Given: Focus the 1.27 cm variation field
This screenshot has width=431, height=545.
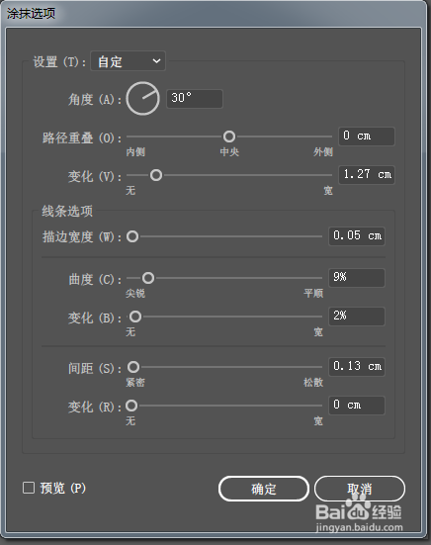Looking at the screenshot, I should pyautogui.click(x=367, y=175).
